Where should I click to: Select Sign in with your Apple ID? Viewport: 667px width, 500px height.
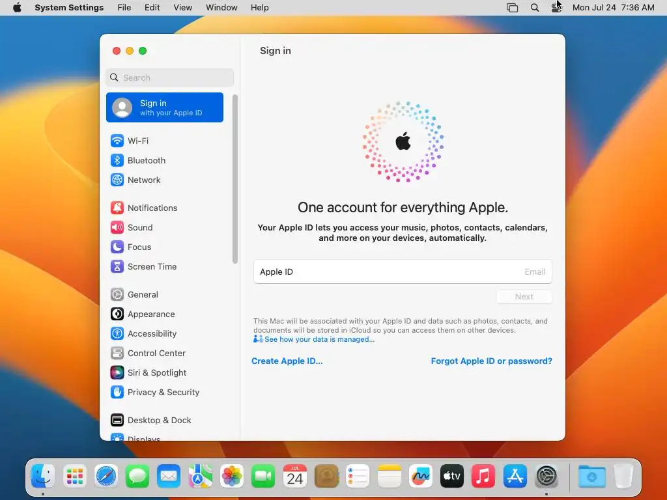tap(165, 107)
